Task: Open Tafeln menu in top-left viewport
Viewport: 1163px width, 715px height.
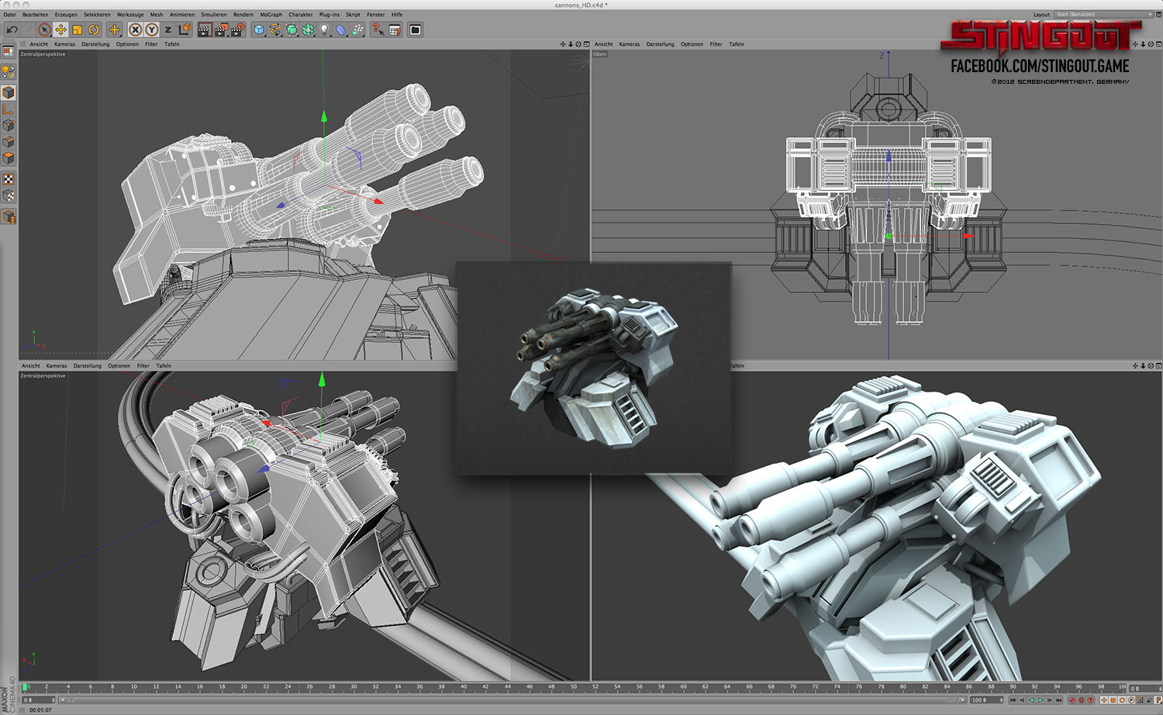Action: (171, 44)
